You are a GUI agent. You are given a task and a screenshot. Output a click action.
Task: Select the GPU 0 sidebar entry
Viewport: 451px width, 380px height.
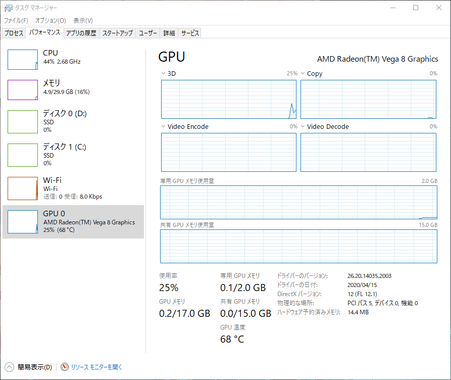pos(73,222)
